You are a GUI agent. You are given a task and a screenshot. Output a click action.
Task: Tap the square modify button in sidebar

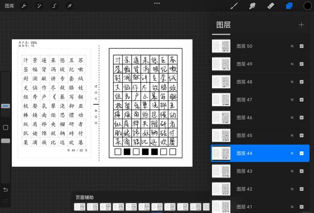tap(6, 127)
